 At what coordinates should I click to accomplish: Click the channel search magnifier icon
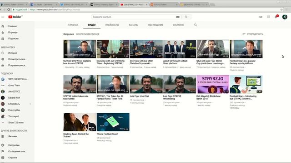point(196,25)
